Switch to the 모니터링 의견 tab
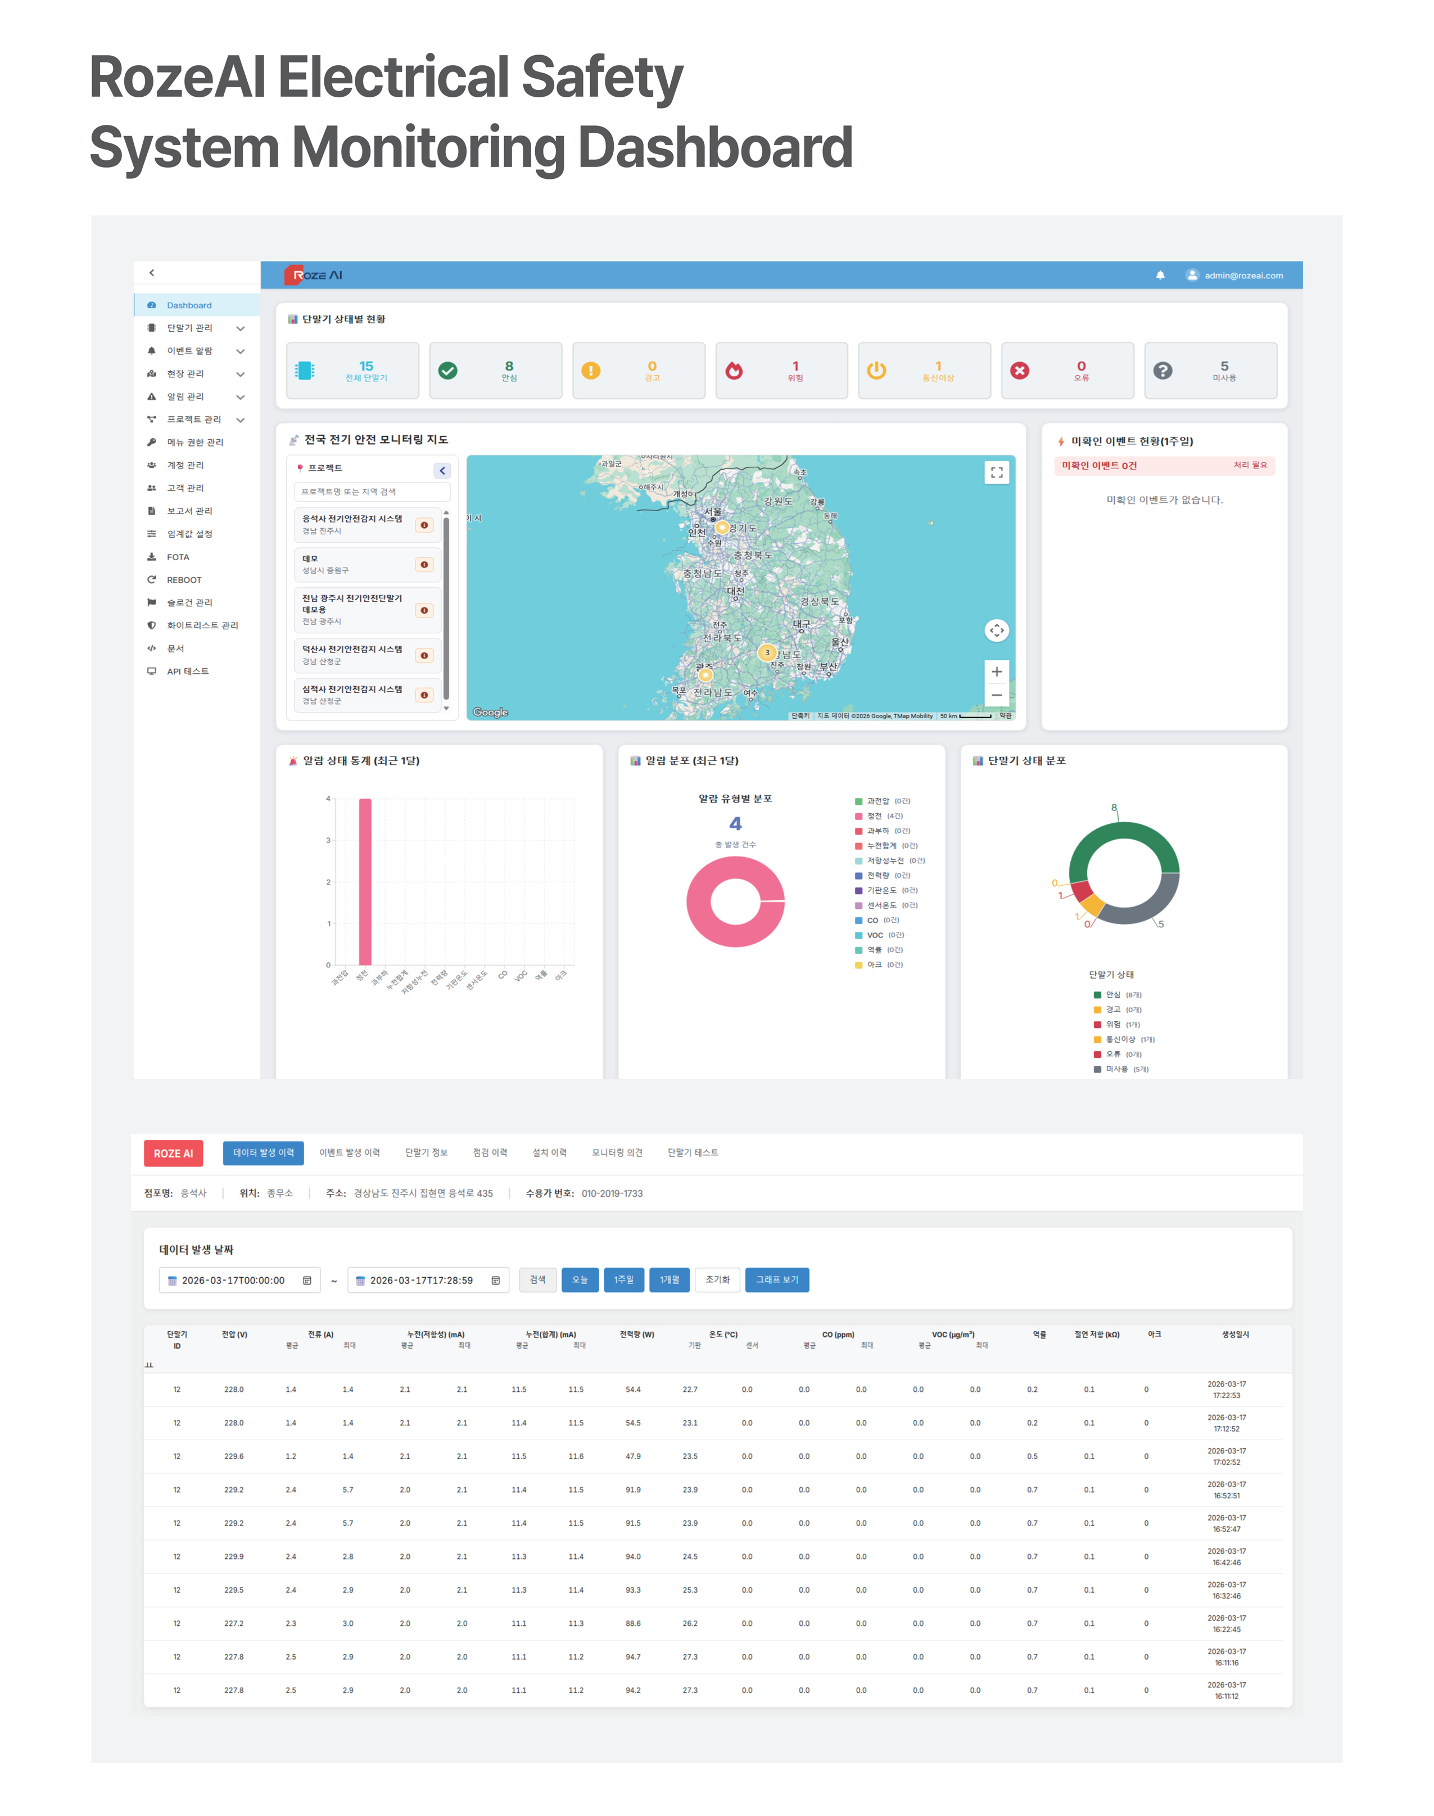This screenshot has width=1434, height=1816. 617,1152
